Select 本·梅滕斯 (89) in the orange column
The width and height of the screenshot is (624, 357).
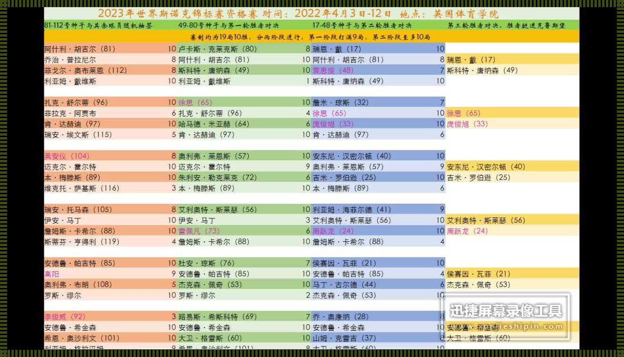point(72,178)
